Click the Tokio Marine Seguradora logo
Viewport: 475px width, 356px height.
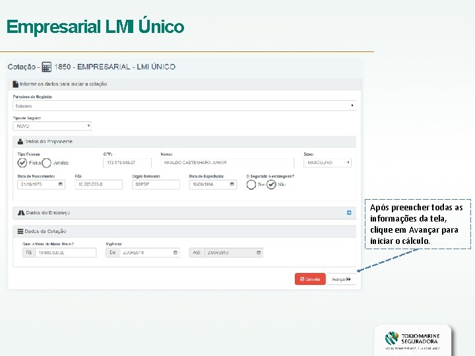click(x=412, y=340)
